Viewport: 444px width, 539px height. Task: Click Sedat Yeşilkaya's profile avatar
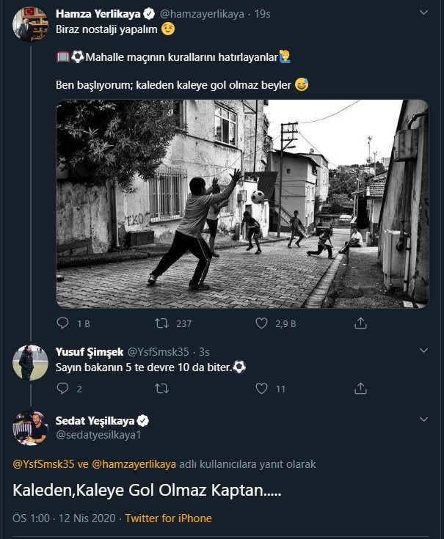click(x=30, y=428)
